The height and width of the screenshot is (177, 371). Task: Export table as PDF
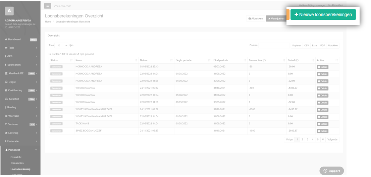pos(322,45)
